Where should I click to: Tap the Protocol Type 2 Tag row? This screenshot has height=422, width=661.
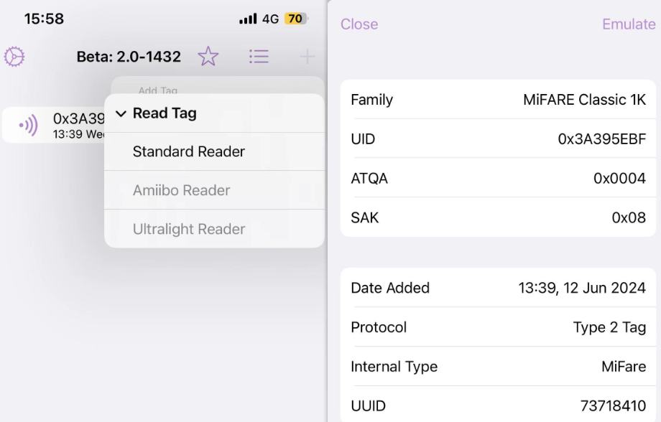498,327
